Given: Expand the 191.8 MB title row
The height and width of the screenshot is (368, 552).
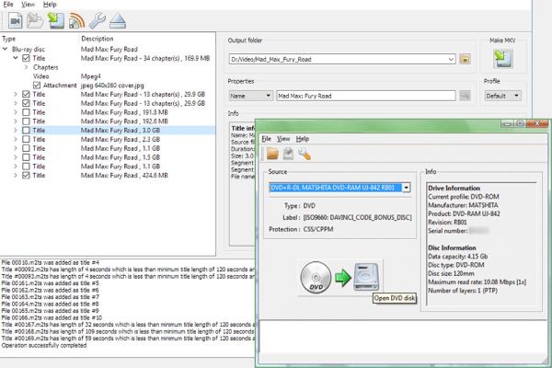Looking at the screenshot, I should click(16, 112).
